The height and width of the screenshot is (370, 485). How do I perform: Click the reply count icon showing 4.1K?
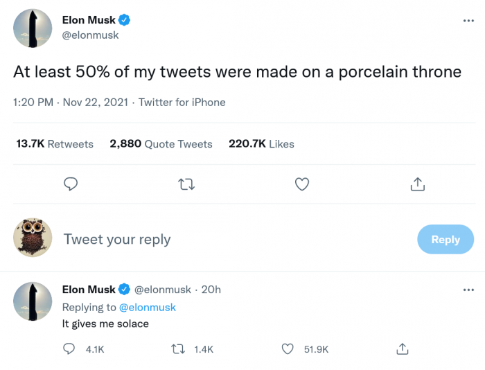(x=69, y=349)
